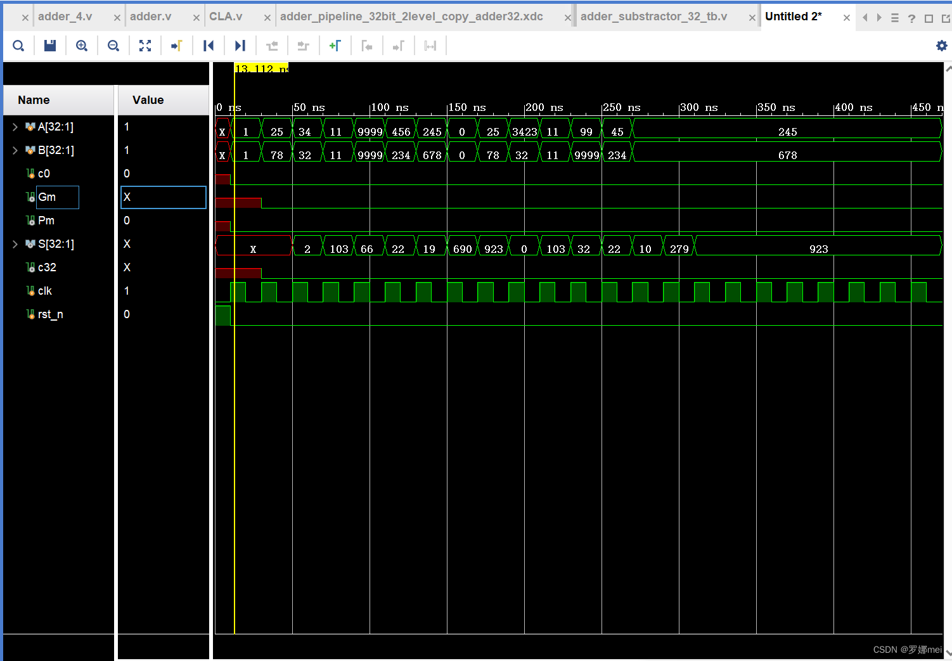Swap cursors icon in toolbar
Screen dimensions: 952x661
click(430, 46)
